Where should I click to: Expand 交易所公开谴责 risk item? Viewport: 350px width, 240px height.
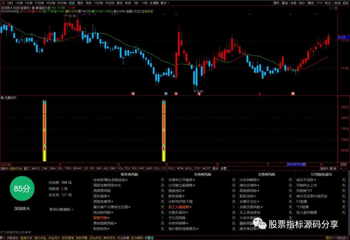(182, 180)
